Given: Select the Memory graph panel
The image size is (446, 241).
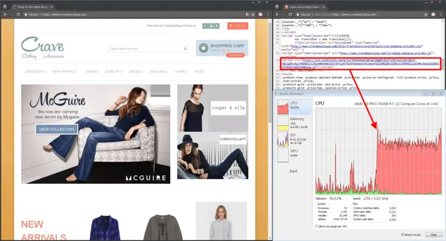Looking at the screenshot, I should coord(294,123).
